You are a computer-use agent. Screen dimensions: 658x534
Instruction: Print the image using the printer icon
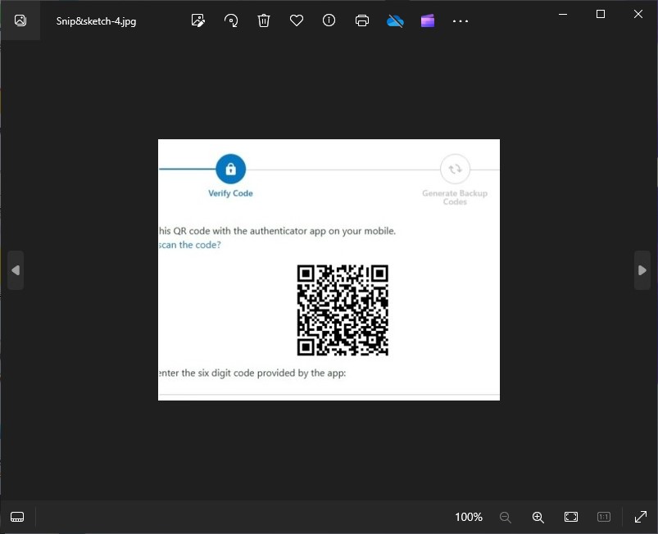point(362,20)
